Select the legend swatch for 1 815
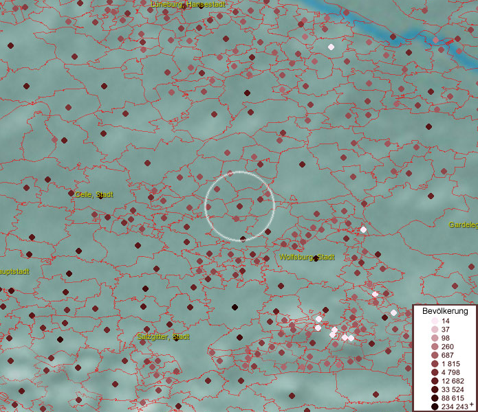Image resolution: width=478 pixels, height=412 pixels. pos(435,364)
